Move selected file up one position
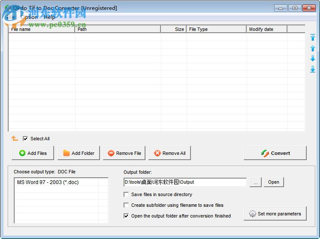Image resolution: width=320 pixels, height=239 pixels. [x=312, y=48]
